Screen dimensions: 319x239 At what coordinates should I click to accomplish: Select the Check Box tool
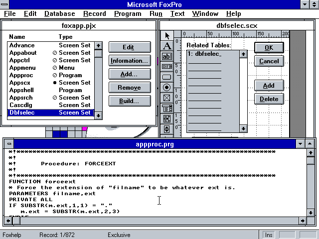tap(167, 98)
